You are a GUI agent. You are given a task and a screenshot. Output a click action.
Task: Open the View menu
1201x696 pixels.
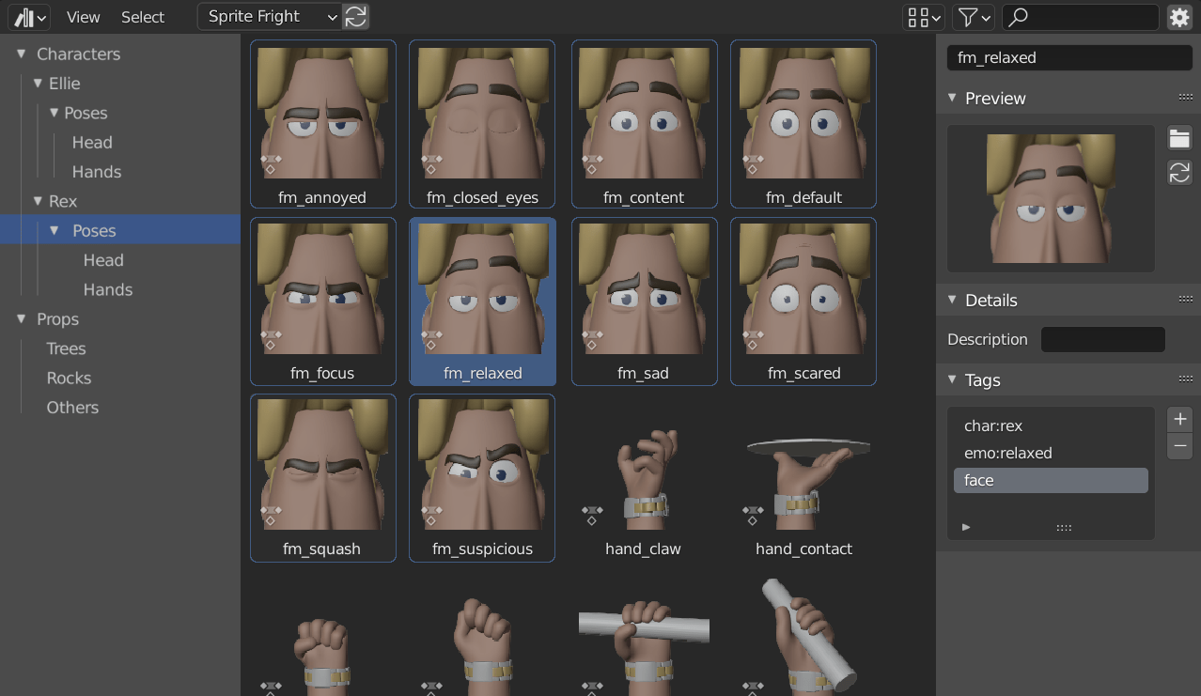coord(83,17)
